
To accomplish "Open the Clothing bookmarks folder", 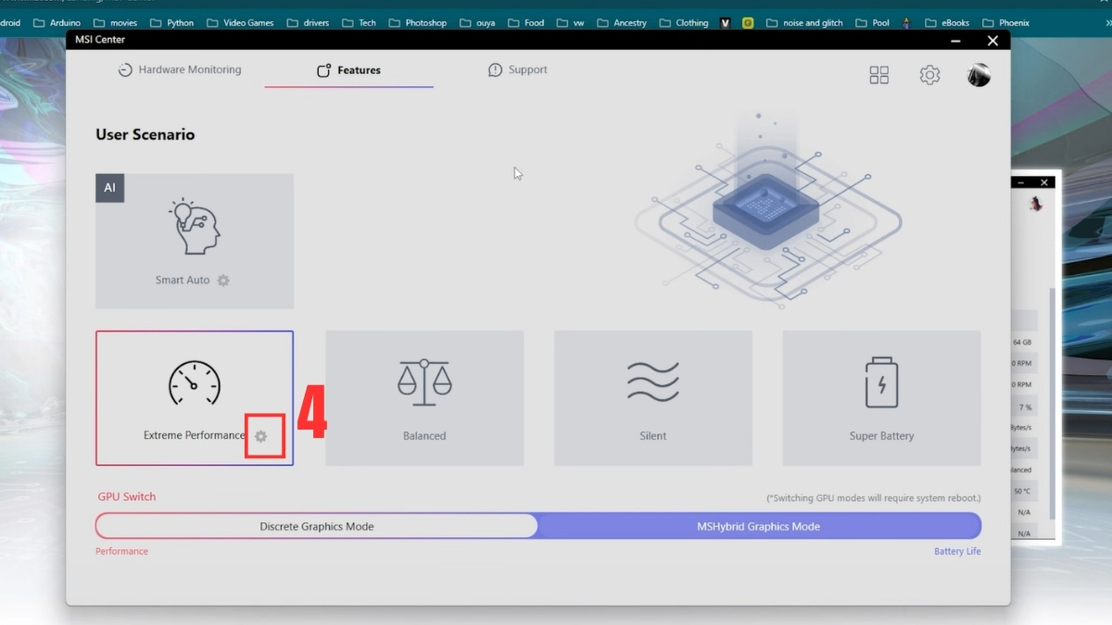I will [684, 22].
